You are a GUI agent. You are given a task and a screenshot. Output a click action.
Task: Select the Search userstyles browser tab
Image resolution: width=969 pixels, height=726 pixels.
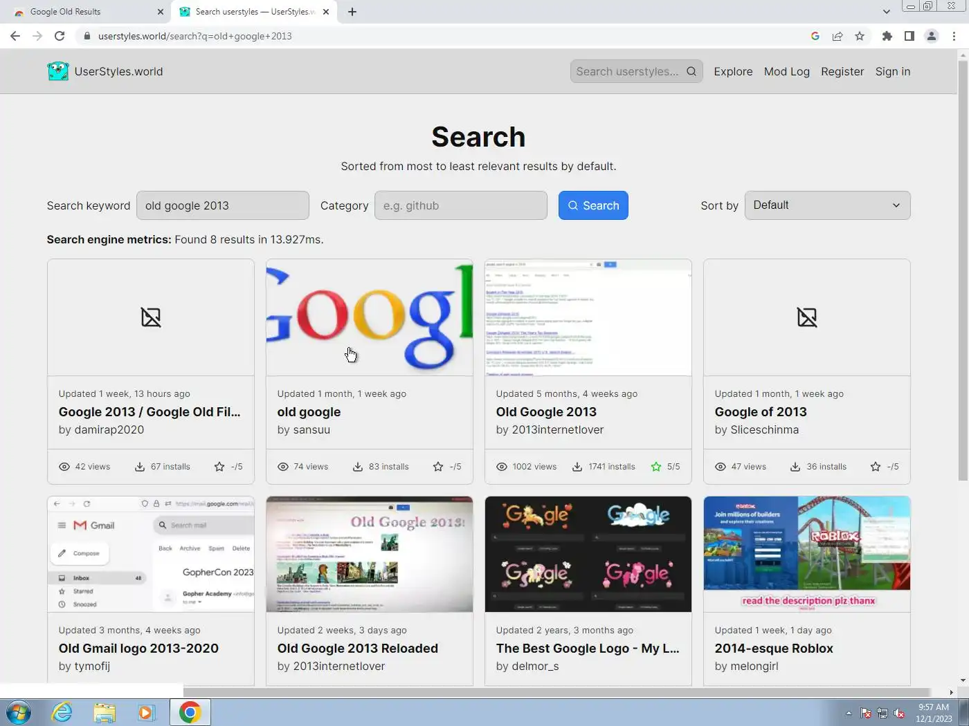[254, 12]
